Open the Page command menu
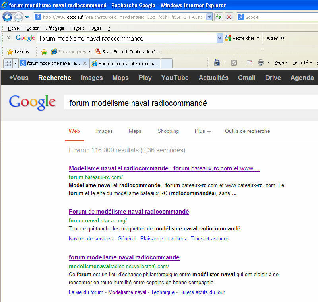 (281, 63)
